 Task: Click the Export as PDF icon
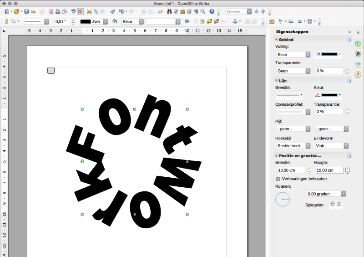point(51,11)
